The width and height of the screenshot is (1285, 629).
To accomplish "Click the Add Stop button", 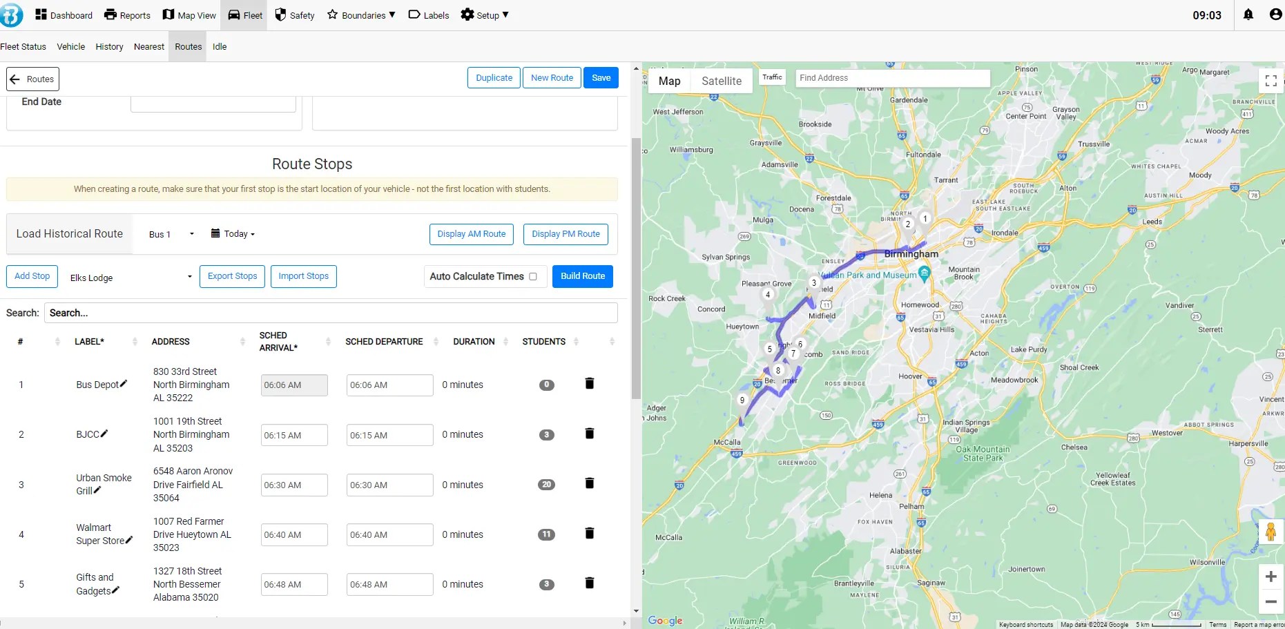I will coord(32,276).
